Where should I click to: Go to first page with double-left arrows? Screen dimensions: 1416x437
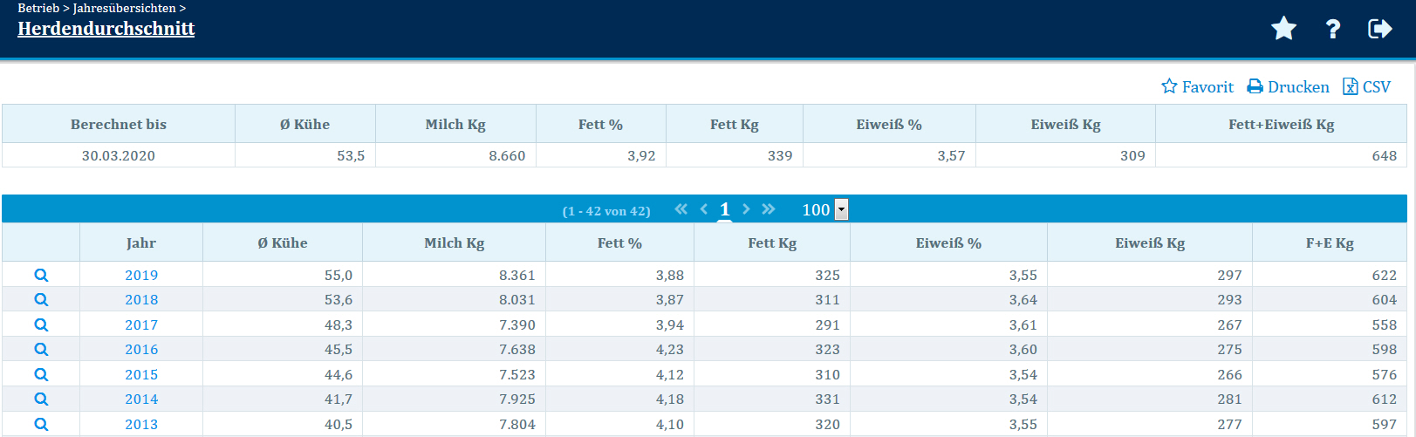pyautogui.click(x=681, y=209)
